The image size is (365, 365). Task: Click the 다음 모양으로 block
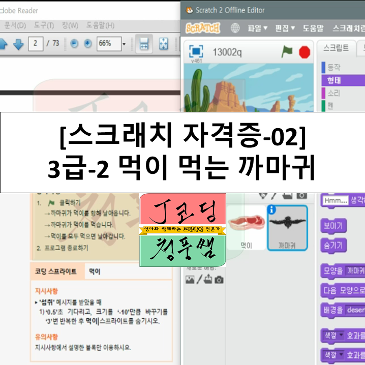(343, 290)
